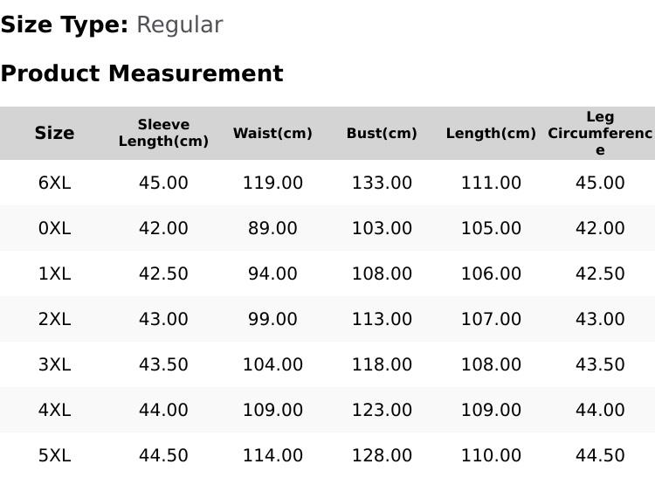Select the 103.00 bust value for 0XL
Viewport: 655px width, 478px height.
coord(382,228)
